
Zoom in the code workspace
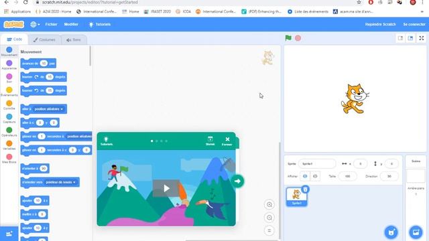[269, 205]
